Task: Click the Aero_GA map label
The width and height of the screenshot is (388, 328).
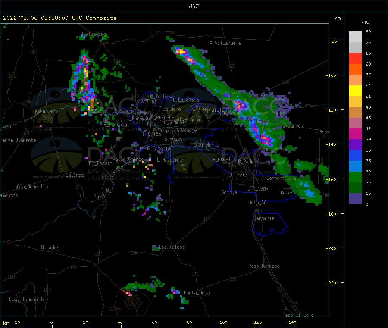Action: (x=258, y=203)
